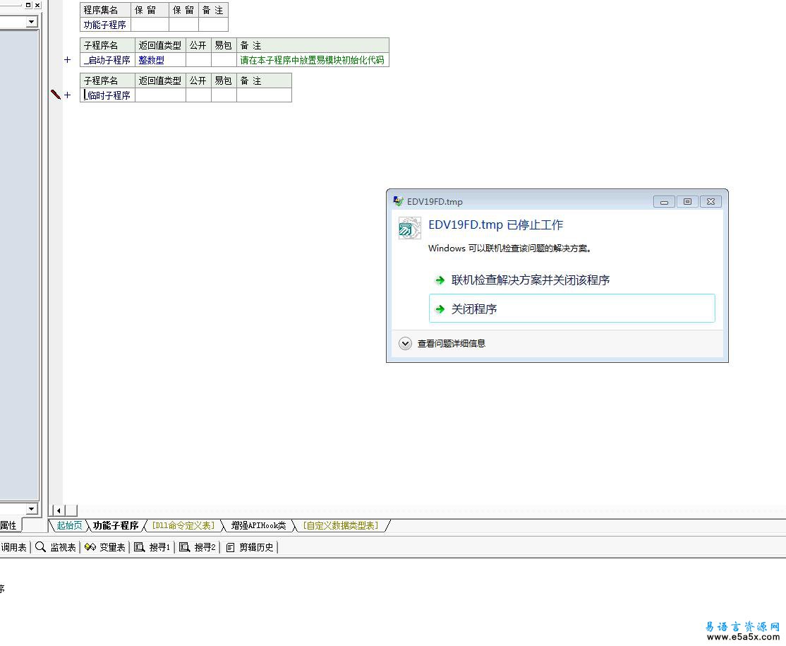Image resolution: width=786 pixels, height=646 pixels.
Task: Open the top left panel combo box dropdown
Action: [x=32, y=22]
